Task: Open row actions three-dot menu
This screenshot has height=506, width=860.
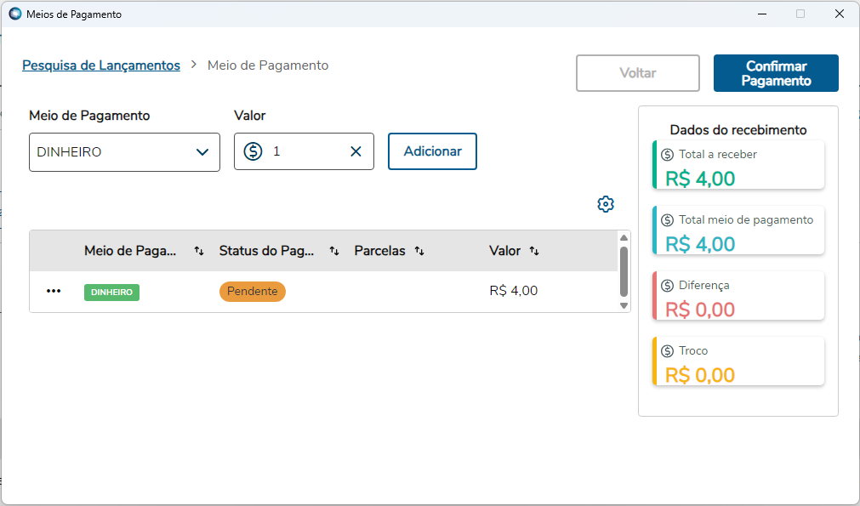Action: (x=54, y=291)
